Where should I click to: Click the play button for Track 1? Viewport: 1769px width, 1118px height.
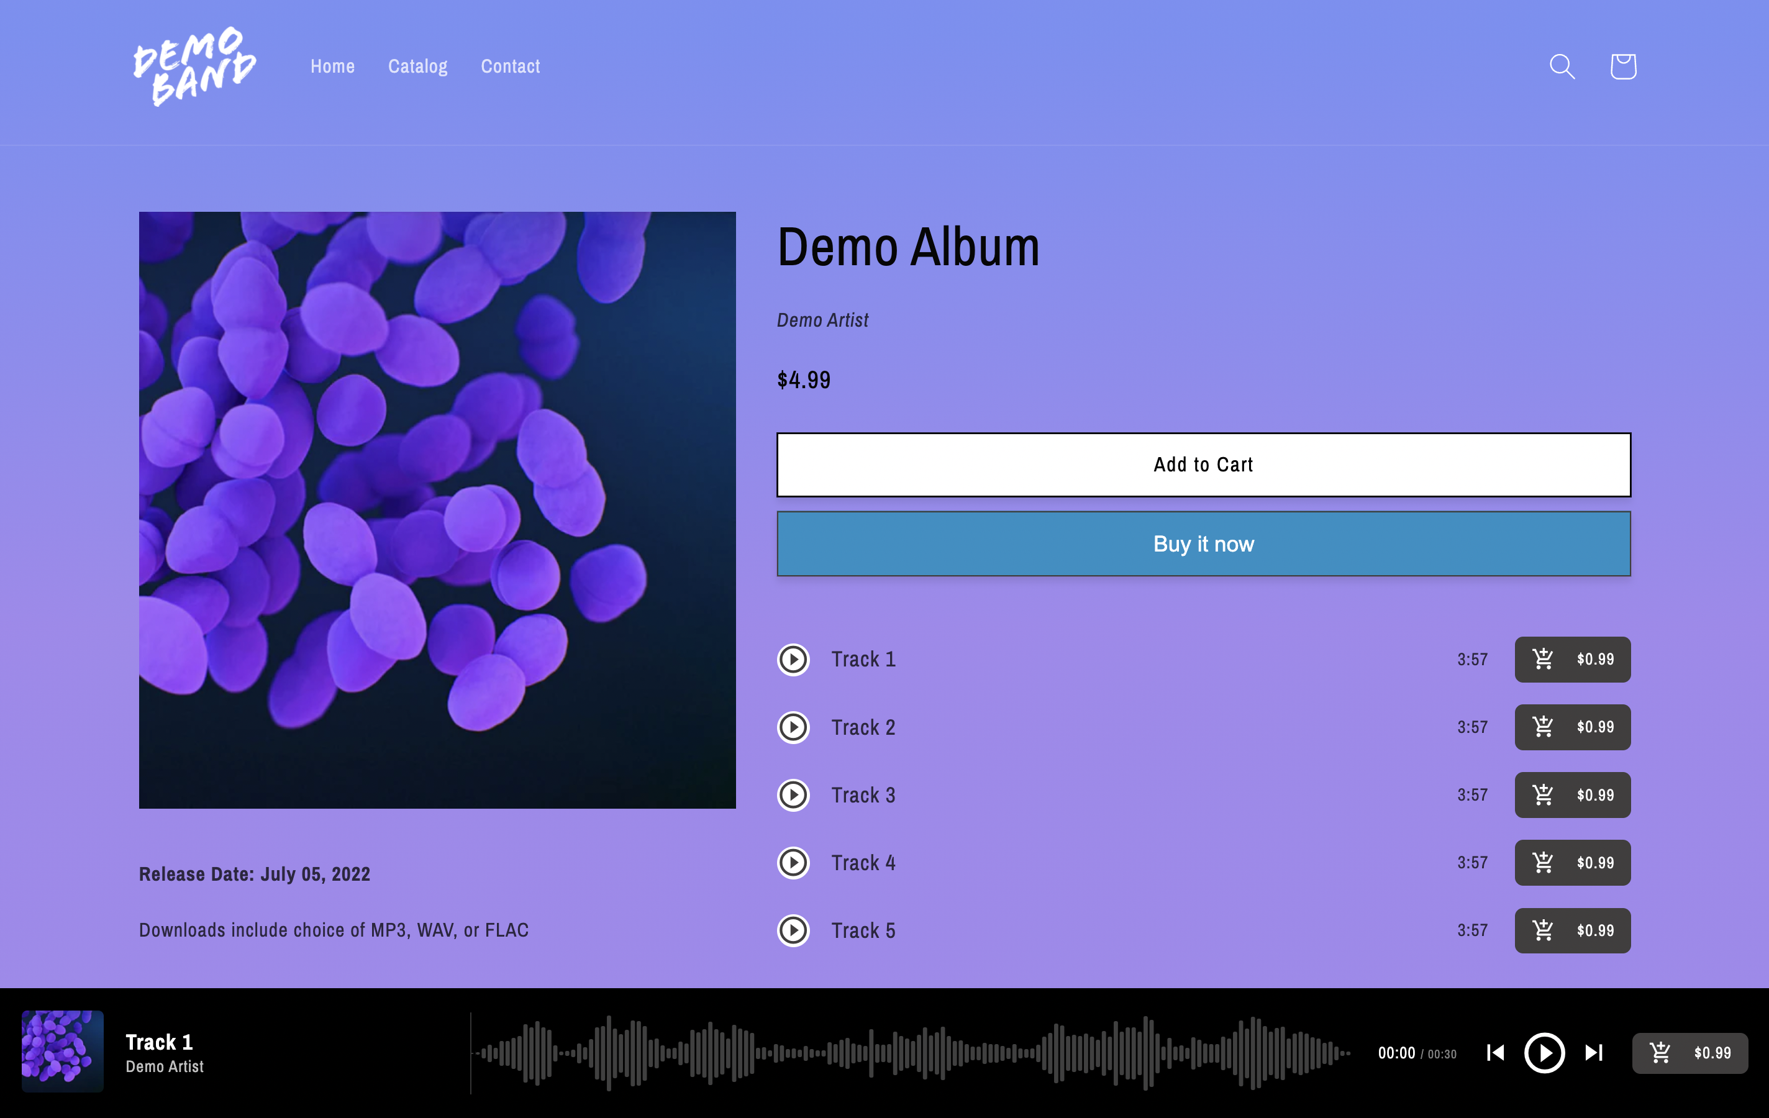(x=794, y=660)
